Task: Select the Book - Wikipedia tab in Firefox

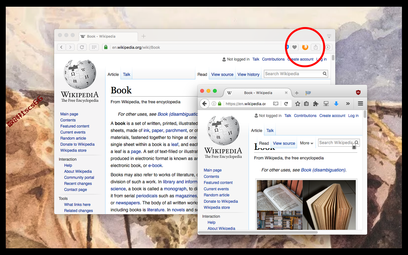Action: point(257,93)
